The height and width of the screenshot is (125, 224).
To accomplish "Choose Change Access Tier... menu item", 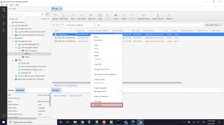I will (107, 69).
